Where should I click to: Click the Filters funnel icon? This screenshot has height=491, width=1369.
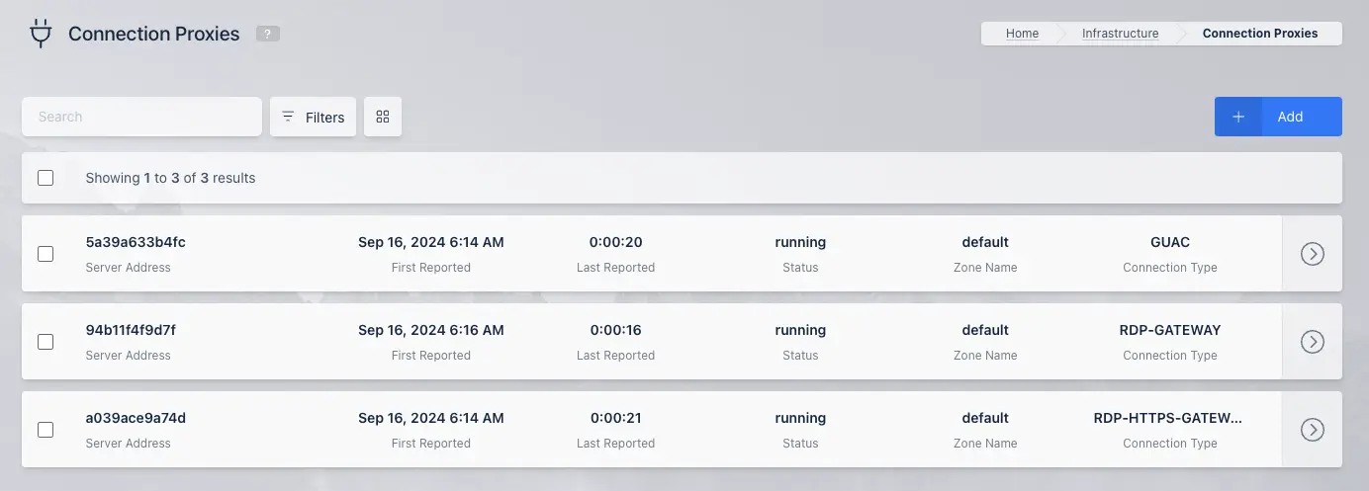(288, 117)
